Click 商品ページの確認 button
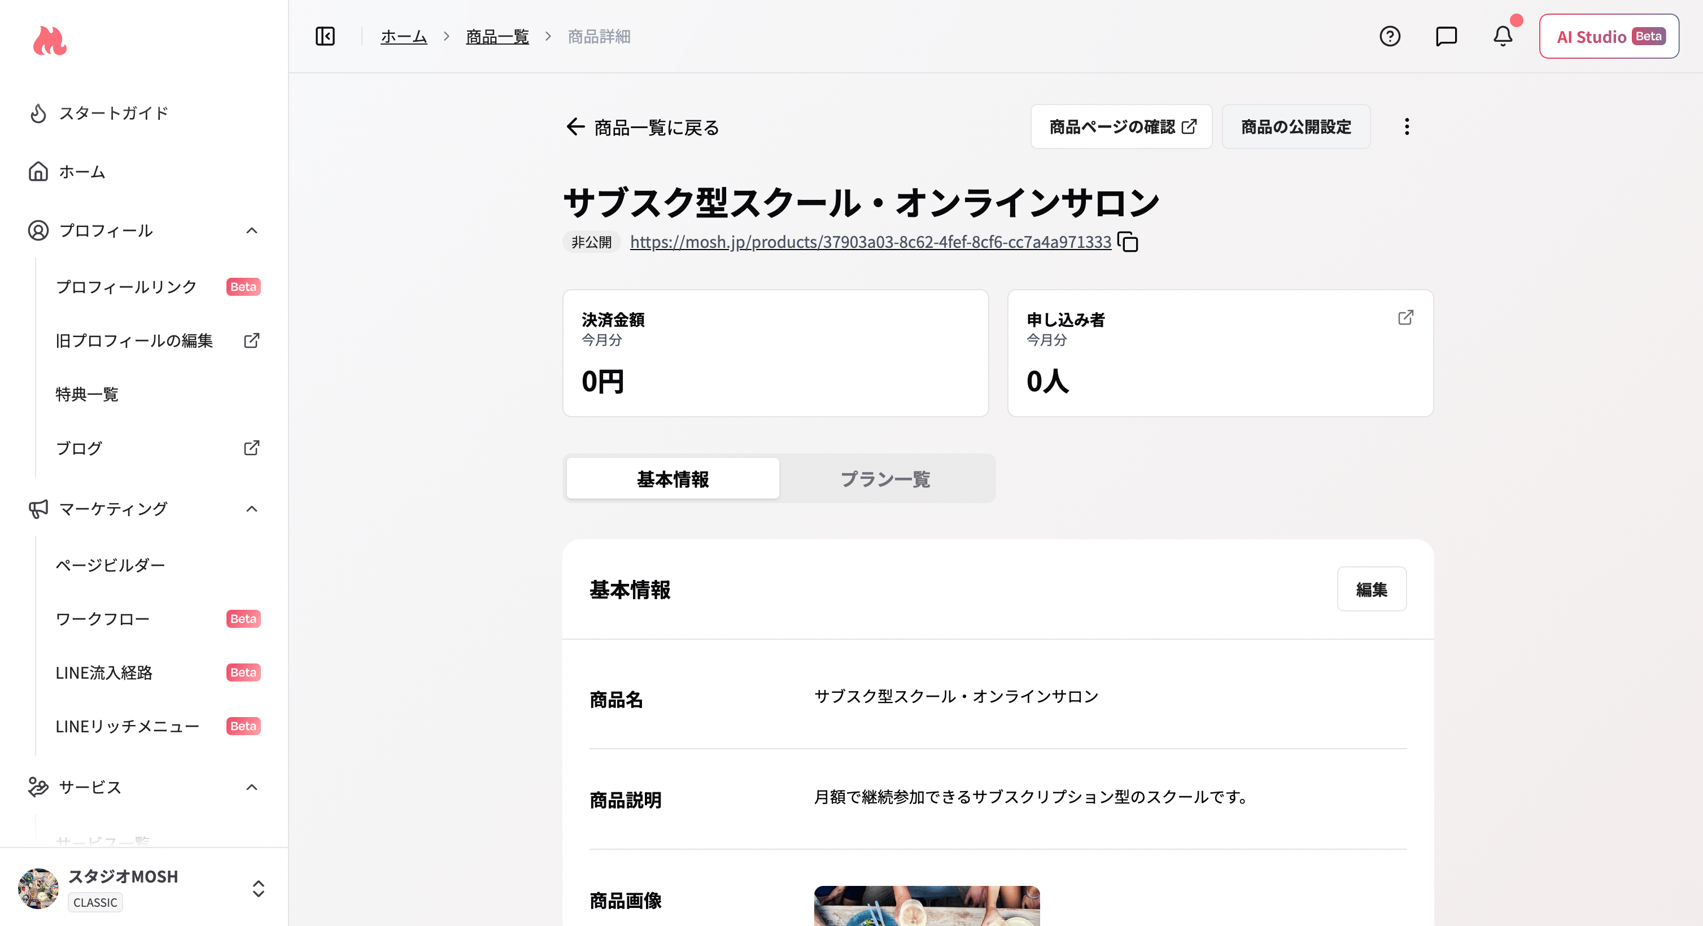This screenshot has width=1703, height=926. (1121, 127)
